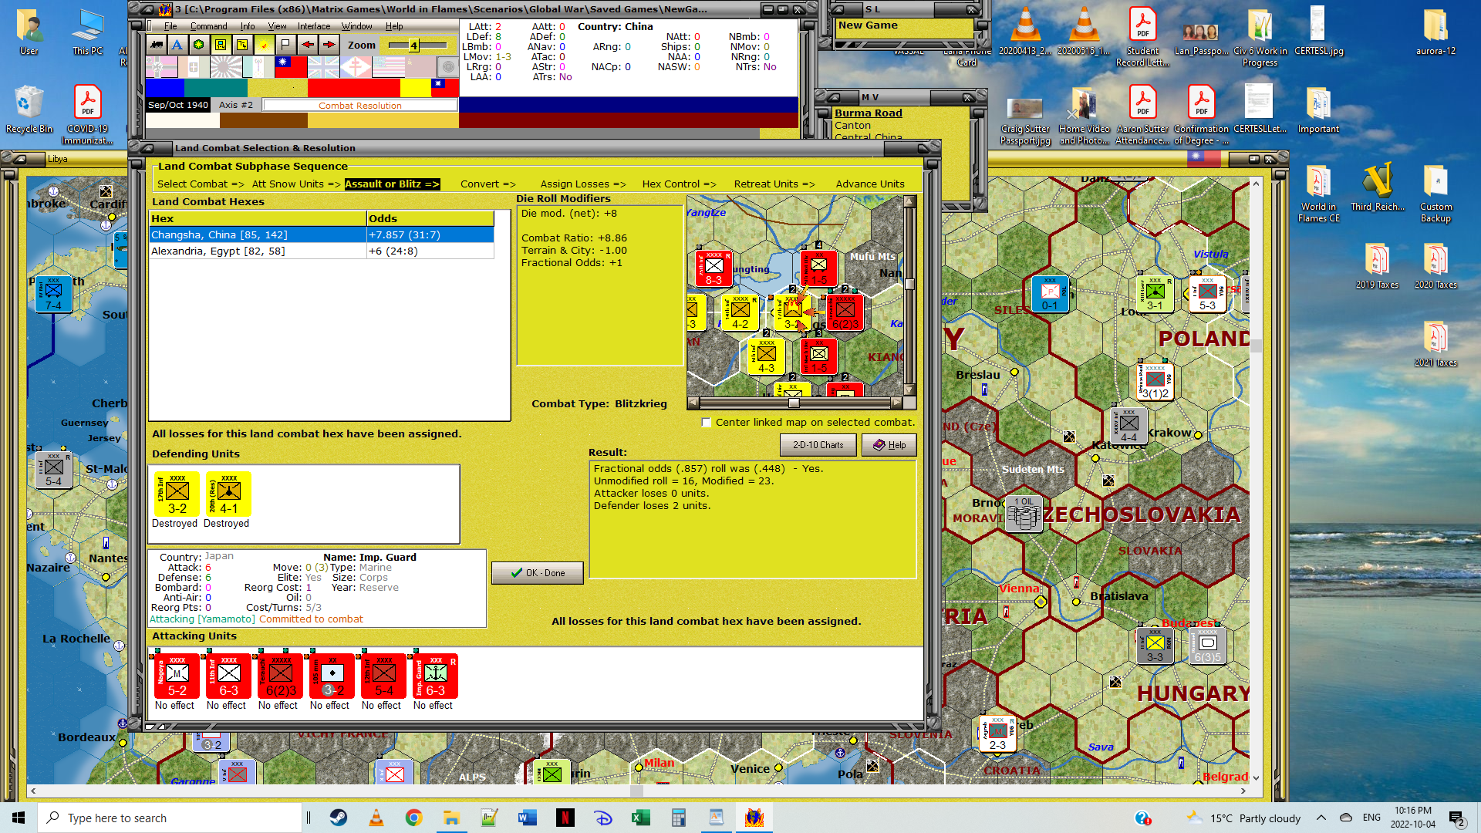
Task: Open Excel from the taskbar
Action: pyautogui.click(x=641, y=818)
